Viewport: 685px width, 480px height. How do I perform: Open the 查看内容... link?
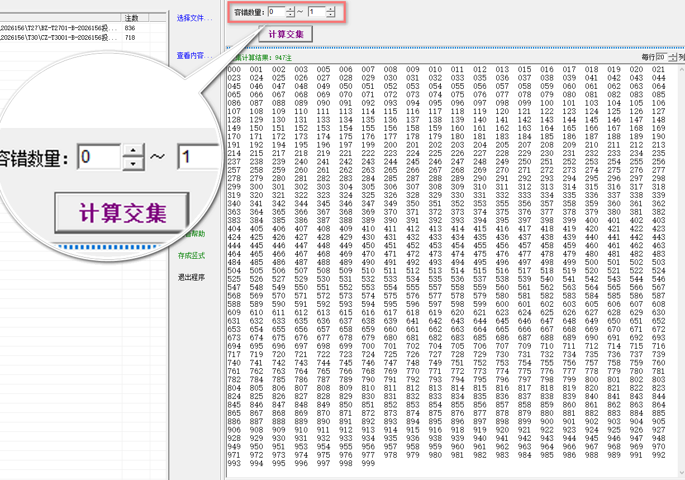click(194, 55)
